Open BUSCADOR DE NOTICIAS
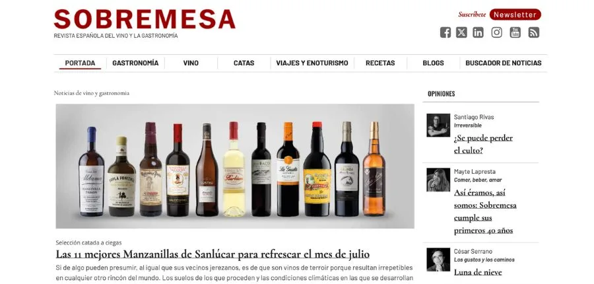This screenshot has height=284, width=594. coord(504,63)
